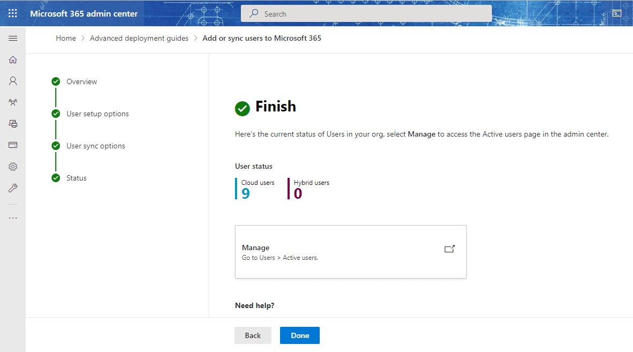Select the Status step
The image size is (633, 352).
[x=77, y=178]
